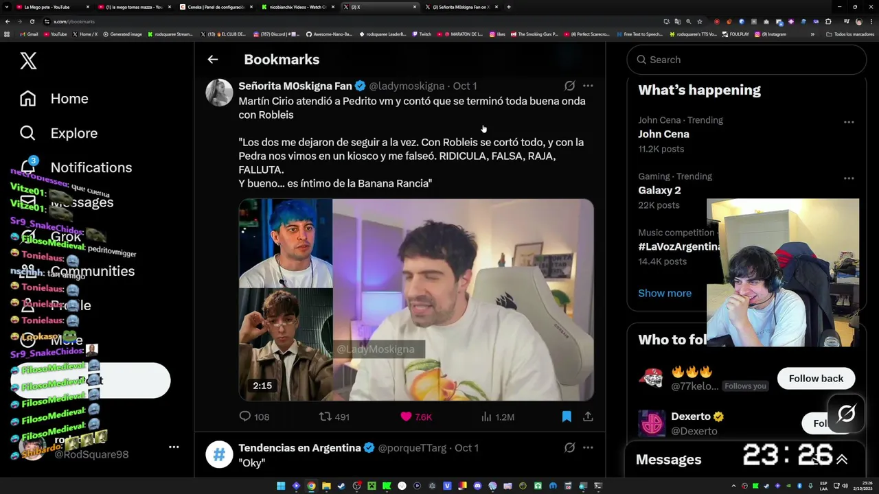879x494 pixels.
Task: Focus the X Search field
Action: 746,60
